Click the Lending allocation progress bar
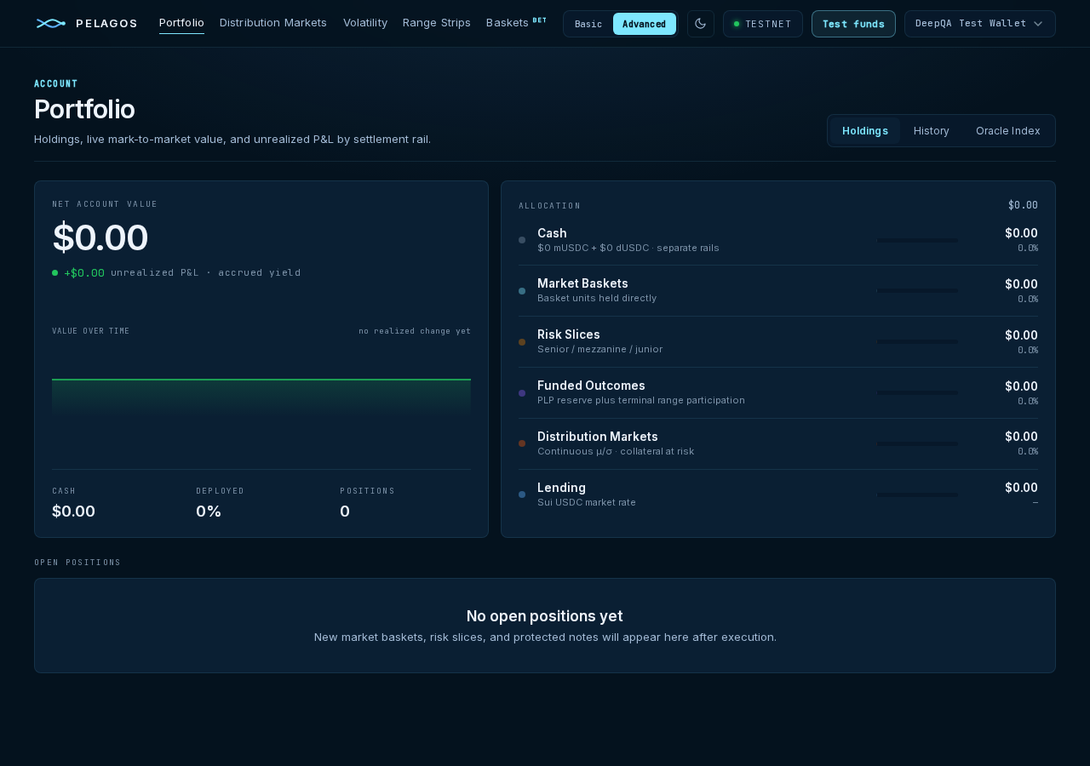The height and width of the screenshot is (766, 1090). click(x=918, y=494)
